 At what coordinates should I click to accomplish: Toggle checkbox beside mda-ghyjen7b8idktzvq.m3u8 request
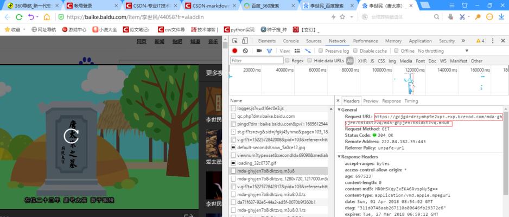coord(233,171)
